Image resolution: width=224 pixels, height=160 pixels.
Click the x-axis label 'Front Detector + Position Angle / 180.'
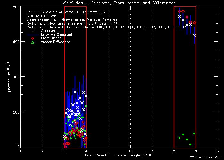point(119,155)
